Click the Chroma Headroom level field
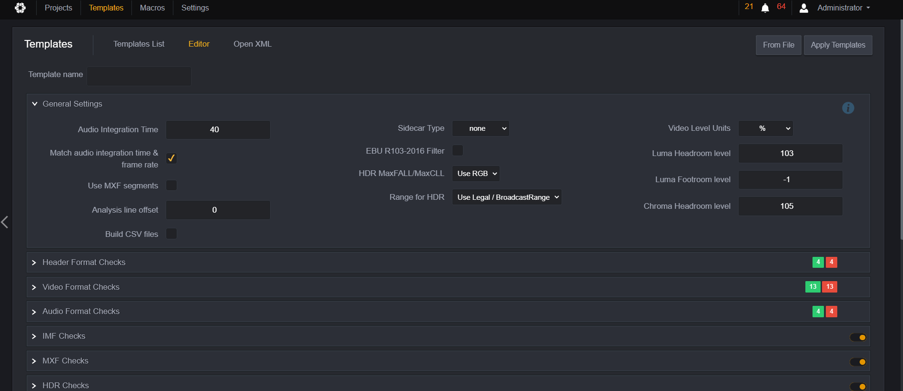The height and width of the screenshot is (391, 903). point(791,206)
